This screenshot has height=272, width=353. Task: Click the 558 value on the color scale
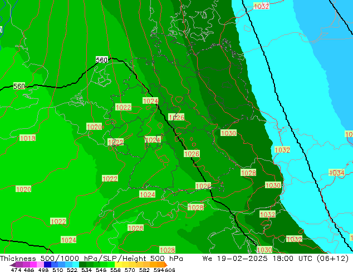tap(115, 270)
